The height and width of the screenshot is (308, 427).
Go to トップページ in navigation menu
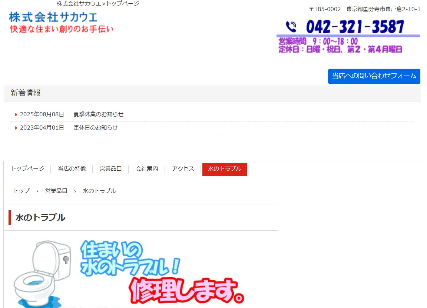[27, 169]
